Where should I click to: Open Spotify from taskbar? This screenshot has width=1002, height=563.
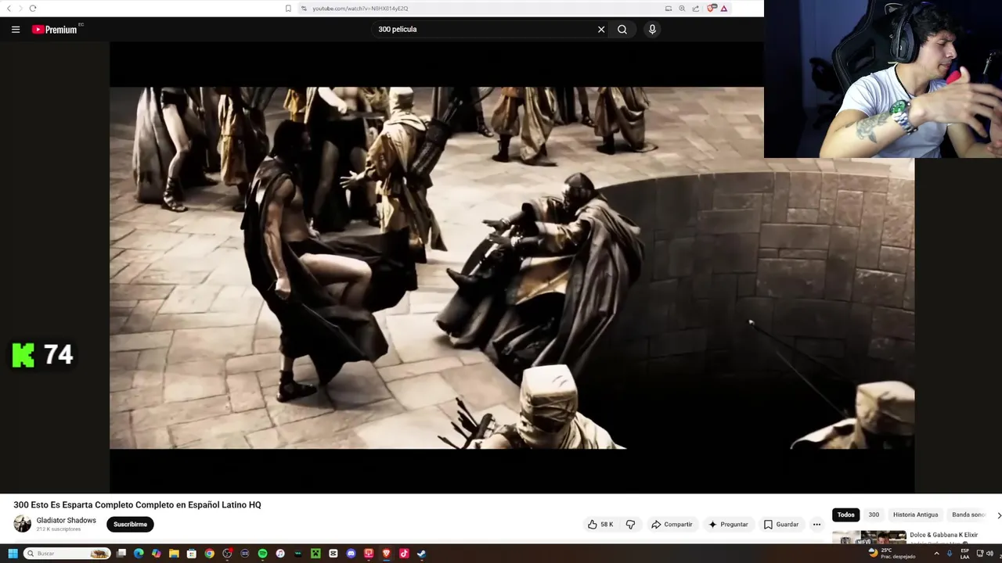pos(262,554)
